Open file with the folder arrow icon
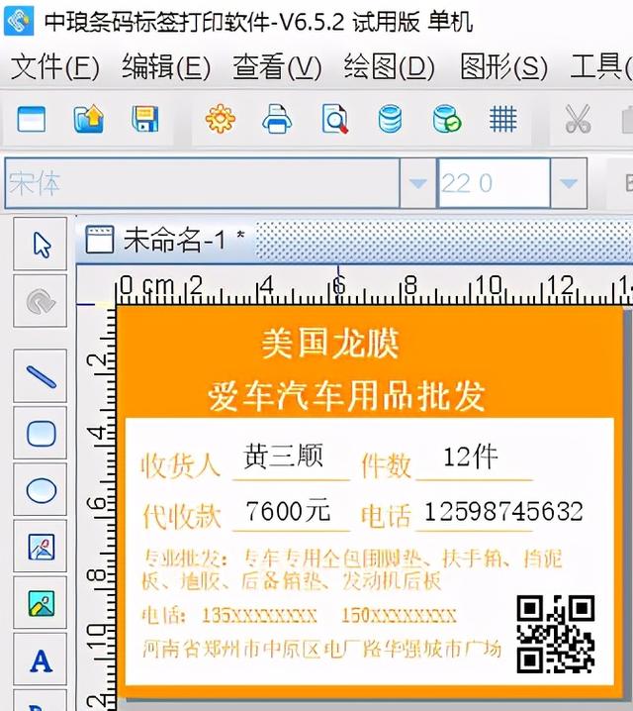The height and width of the screenshot is (711, 633). pos(89,119)
